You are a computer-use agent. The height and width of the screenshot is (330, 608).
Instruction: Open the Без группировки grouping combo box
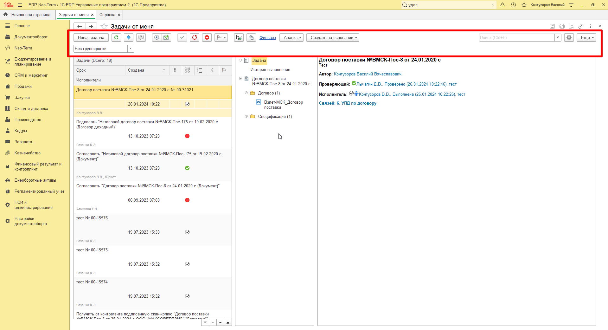131,49
